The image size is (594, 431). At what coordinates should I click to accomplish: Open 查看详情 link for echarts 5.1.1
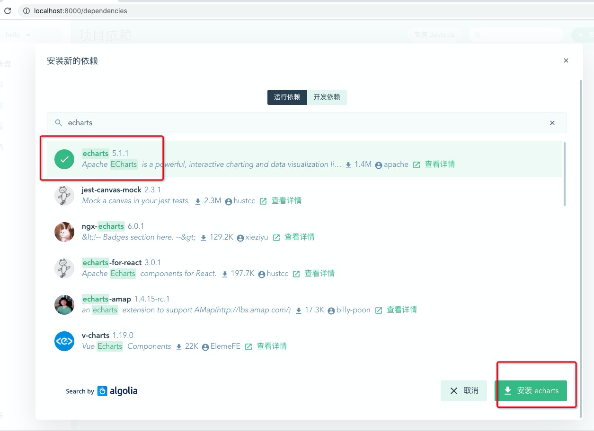click(x=440, y=164)
